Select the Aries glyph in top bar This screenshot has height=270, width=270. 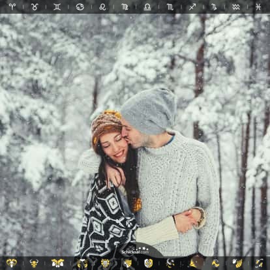(12, 7)
